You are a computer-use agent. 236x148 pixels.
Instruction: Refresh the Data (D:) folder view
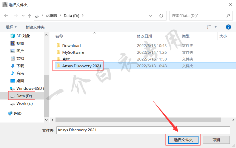[161, 16]
